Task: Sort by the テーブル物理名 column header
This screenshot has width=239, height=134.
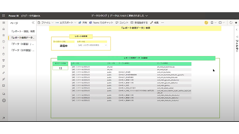Action: [163, 63]
